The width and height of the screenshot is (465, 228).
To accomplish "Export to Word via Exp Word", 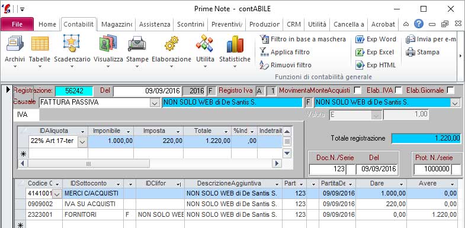I will [376, 40].
